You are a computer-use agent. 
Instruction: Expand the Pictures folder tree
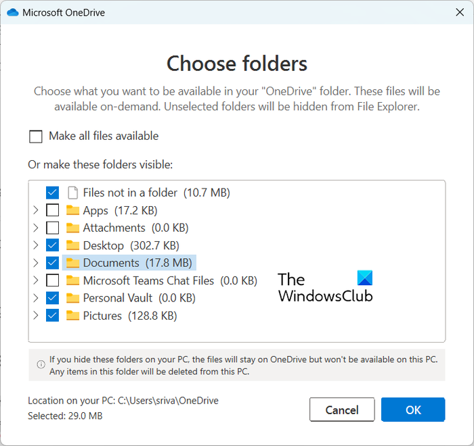[36, 316]
